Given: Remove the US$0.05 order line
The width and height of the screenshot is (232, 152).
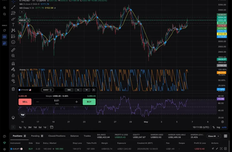Looking at the screenshot, I should [28, 20].
